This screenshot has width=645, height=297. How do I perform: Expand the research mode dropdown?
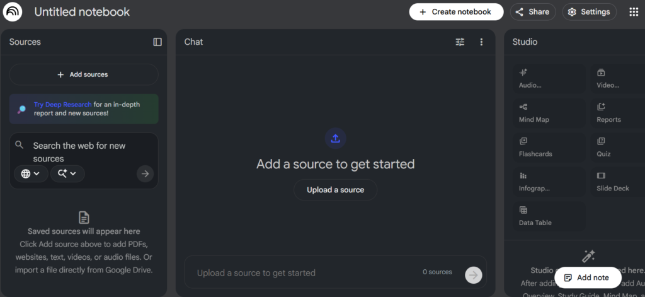click(x=67, y=173)
